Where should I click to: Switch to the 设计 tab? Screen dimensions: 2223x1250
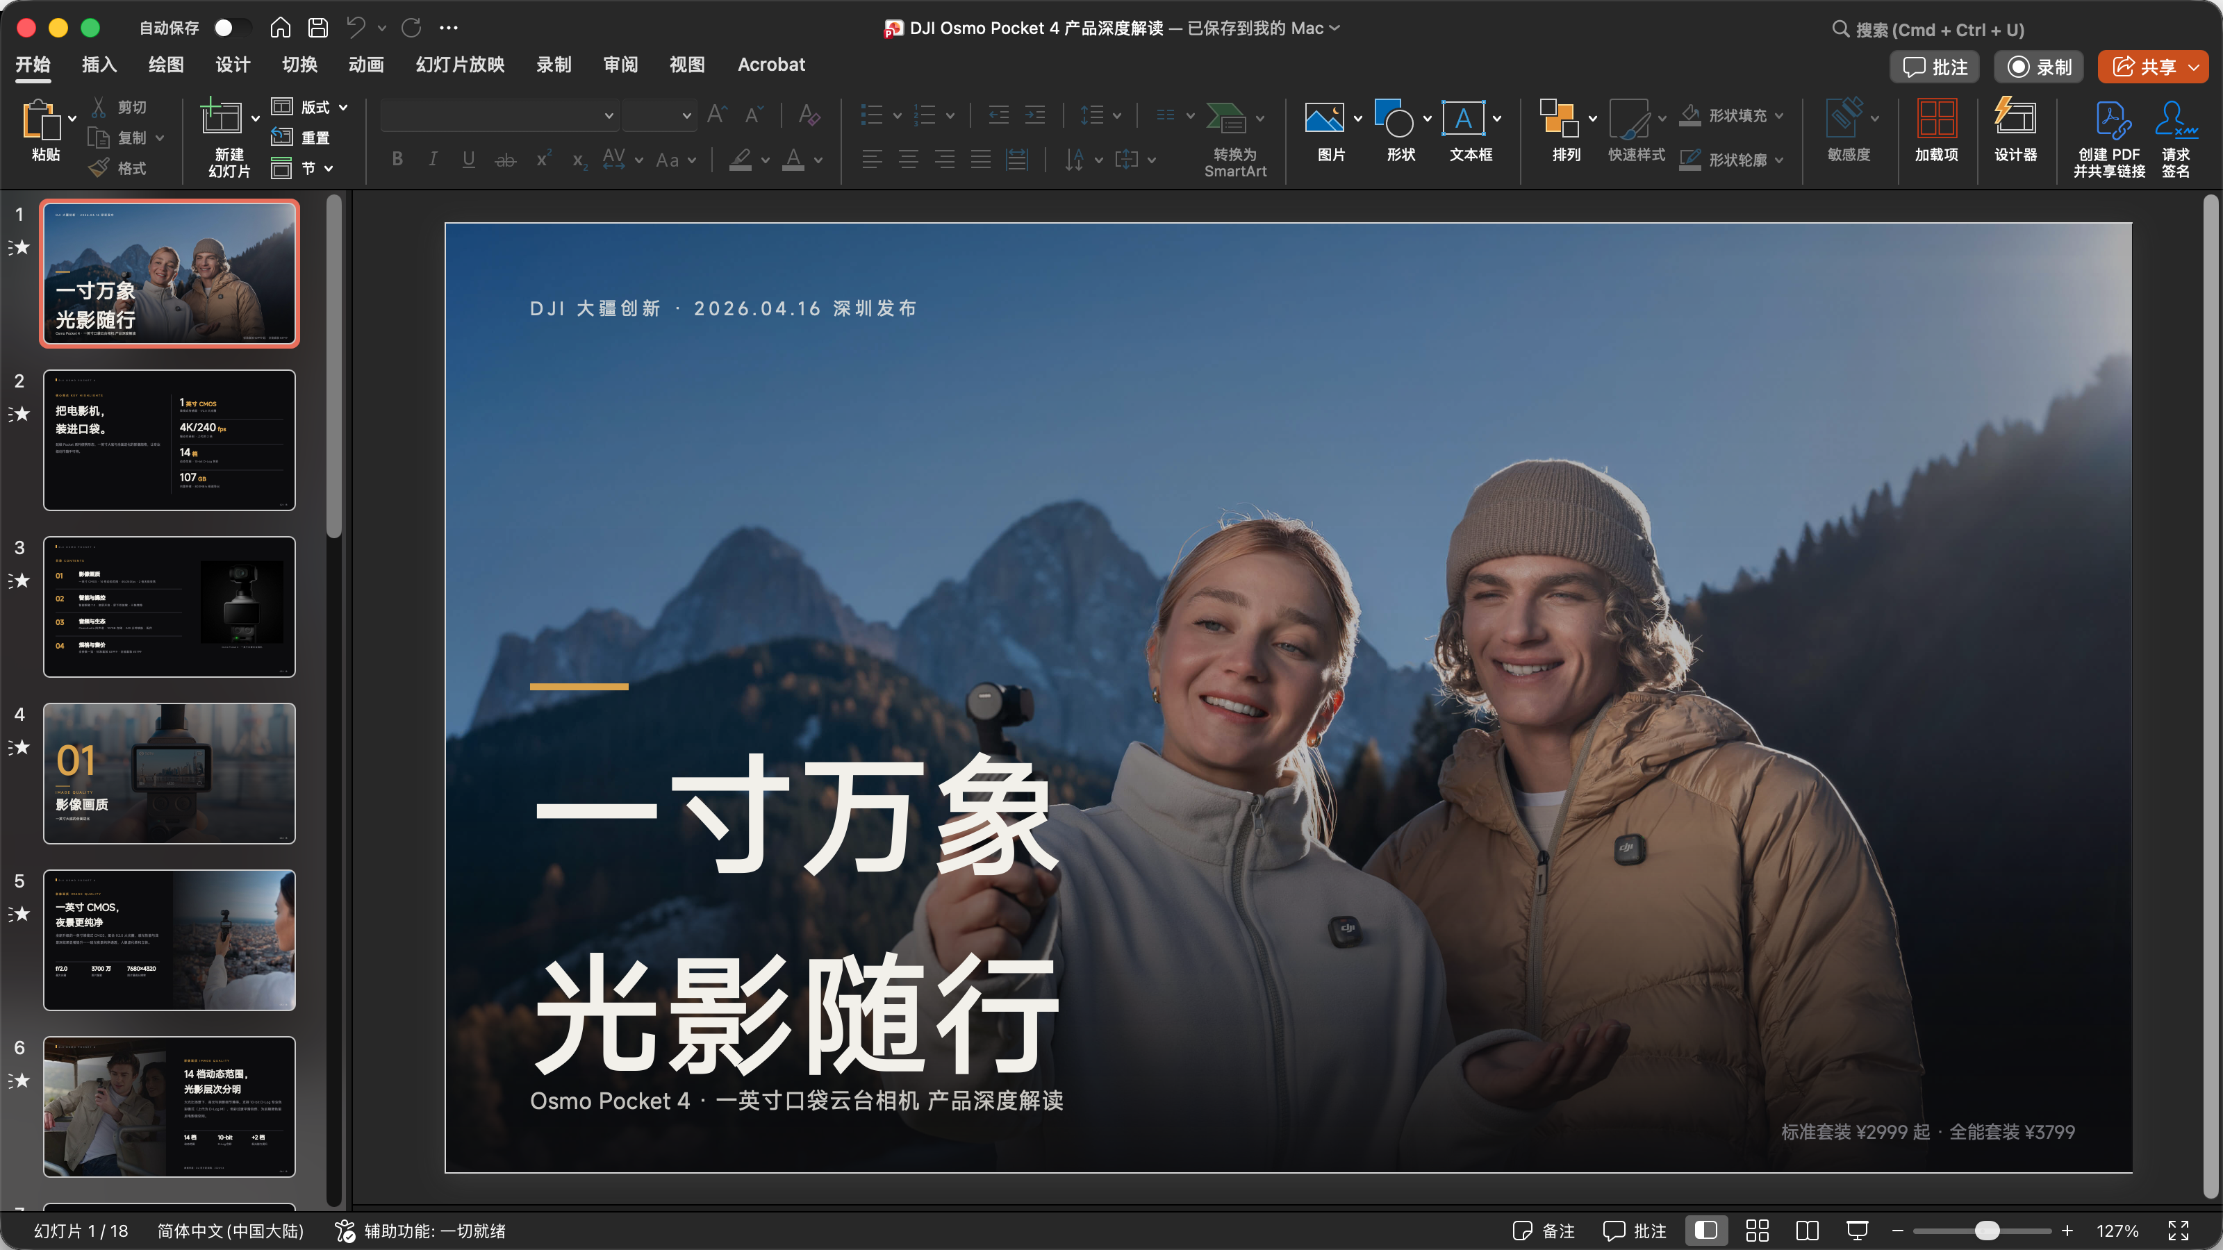click(233, 65)
